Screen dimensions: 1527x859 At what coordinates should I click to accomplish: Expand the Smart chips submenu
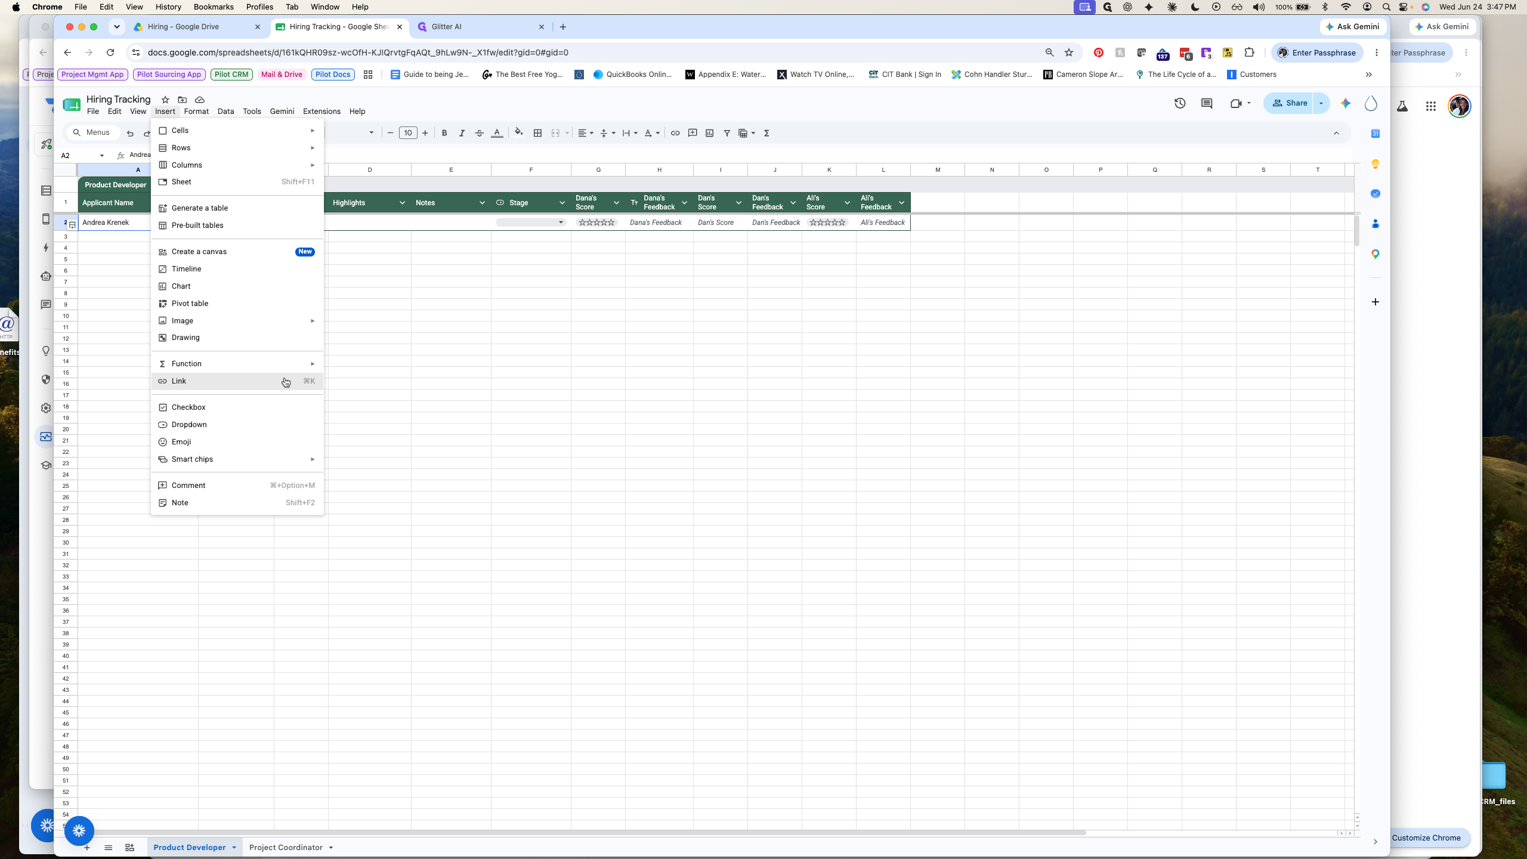pyautogui.click(x=237, y=459)
